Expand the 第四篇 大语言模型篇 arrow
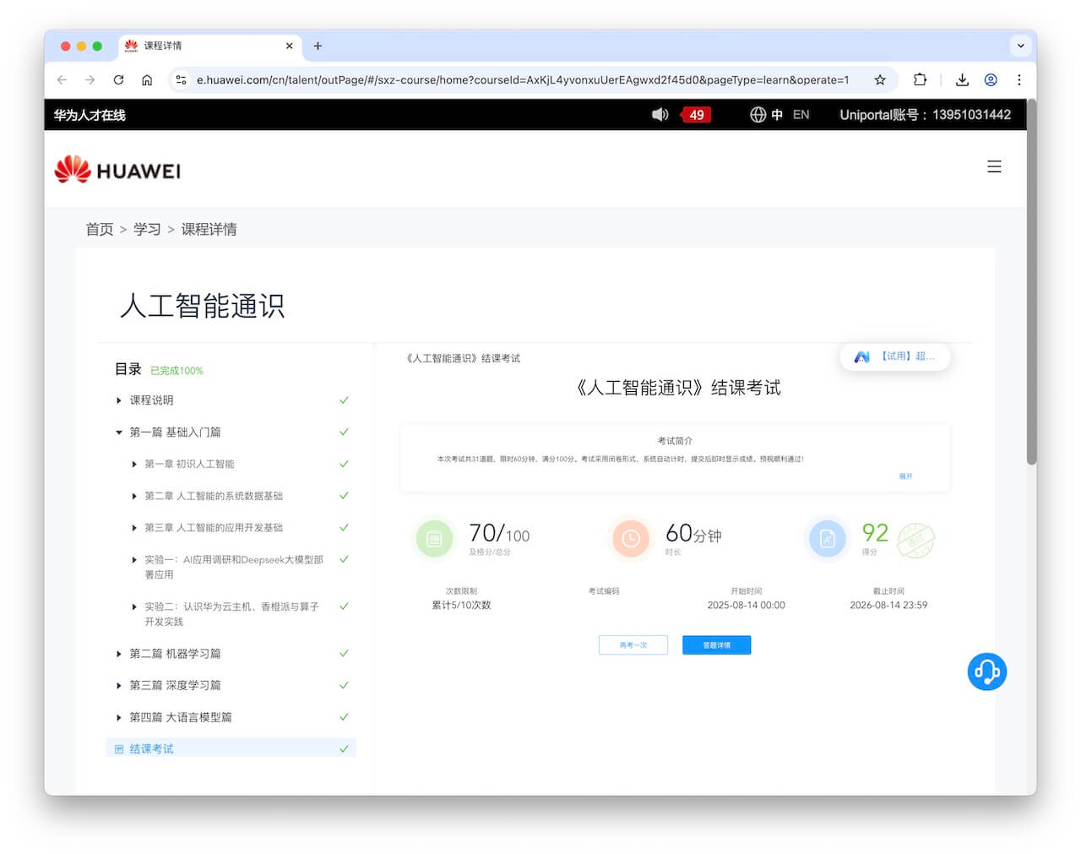This screenshot has width=1081, height=854. click(x=118, y=717)
